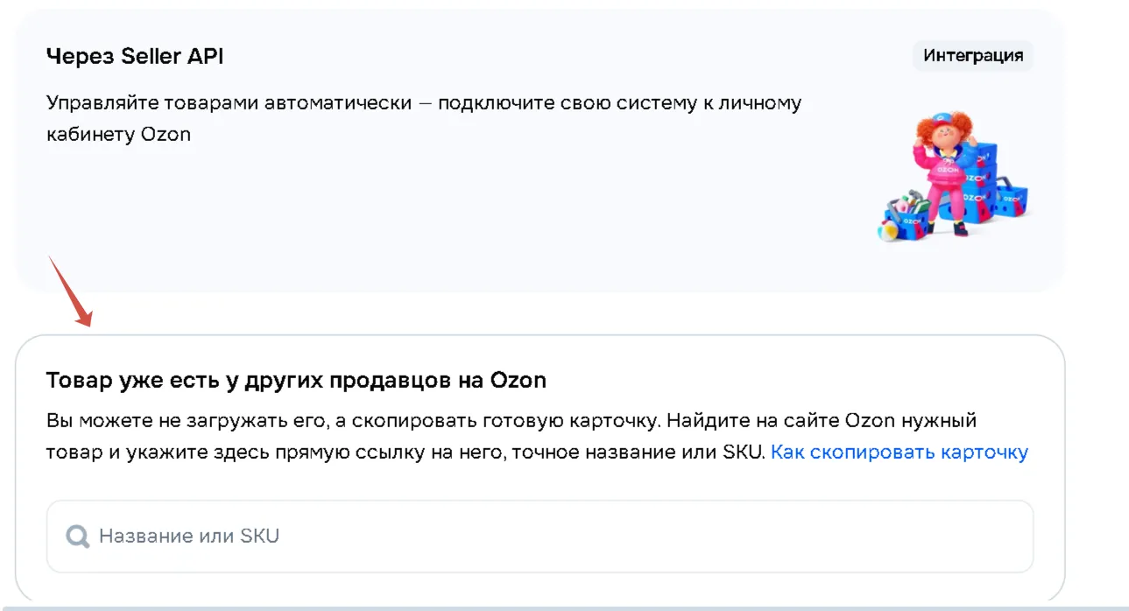Click heading "Товар уже есть у других продавцов"
This screenshot has height=611, width=1129.
click(x=296, y=381)
